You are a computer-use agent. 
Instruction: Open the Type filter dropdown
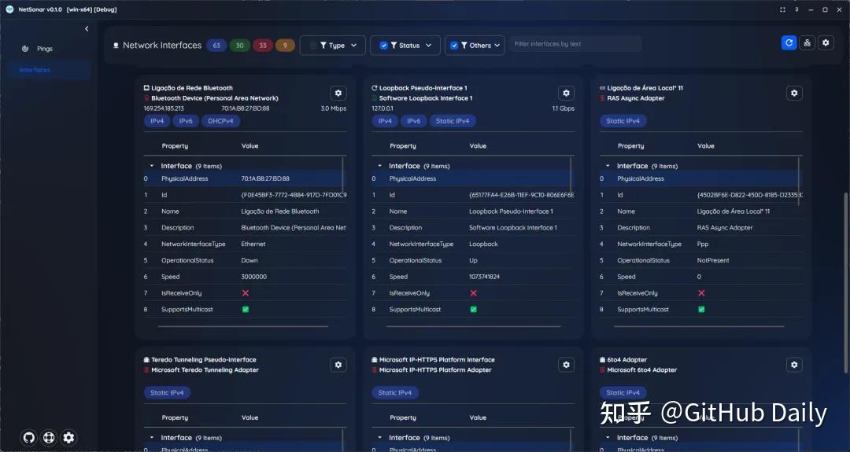(x=332, y=46)
